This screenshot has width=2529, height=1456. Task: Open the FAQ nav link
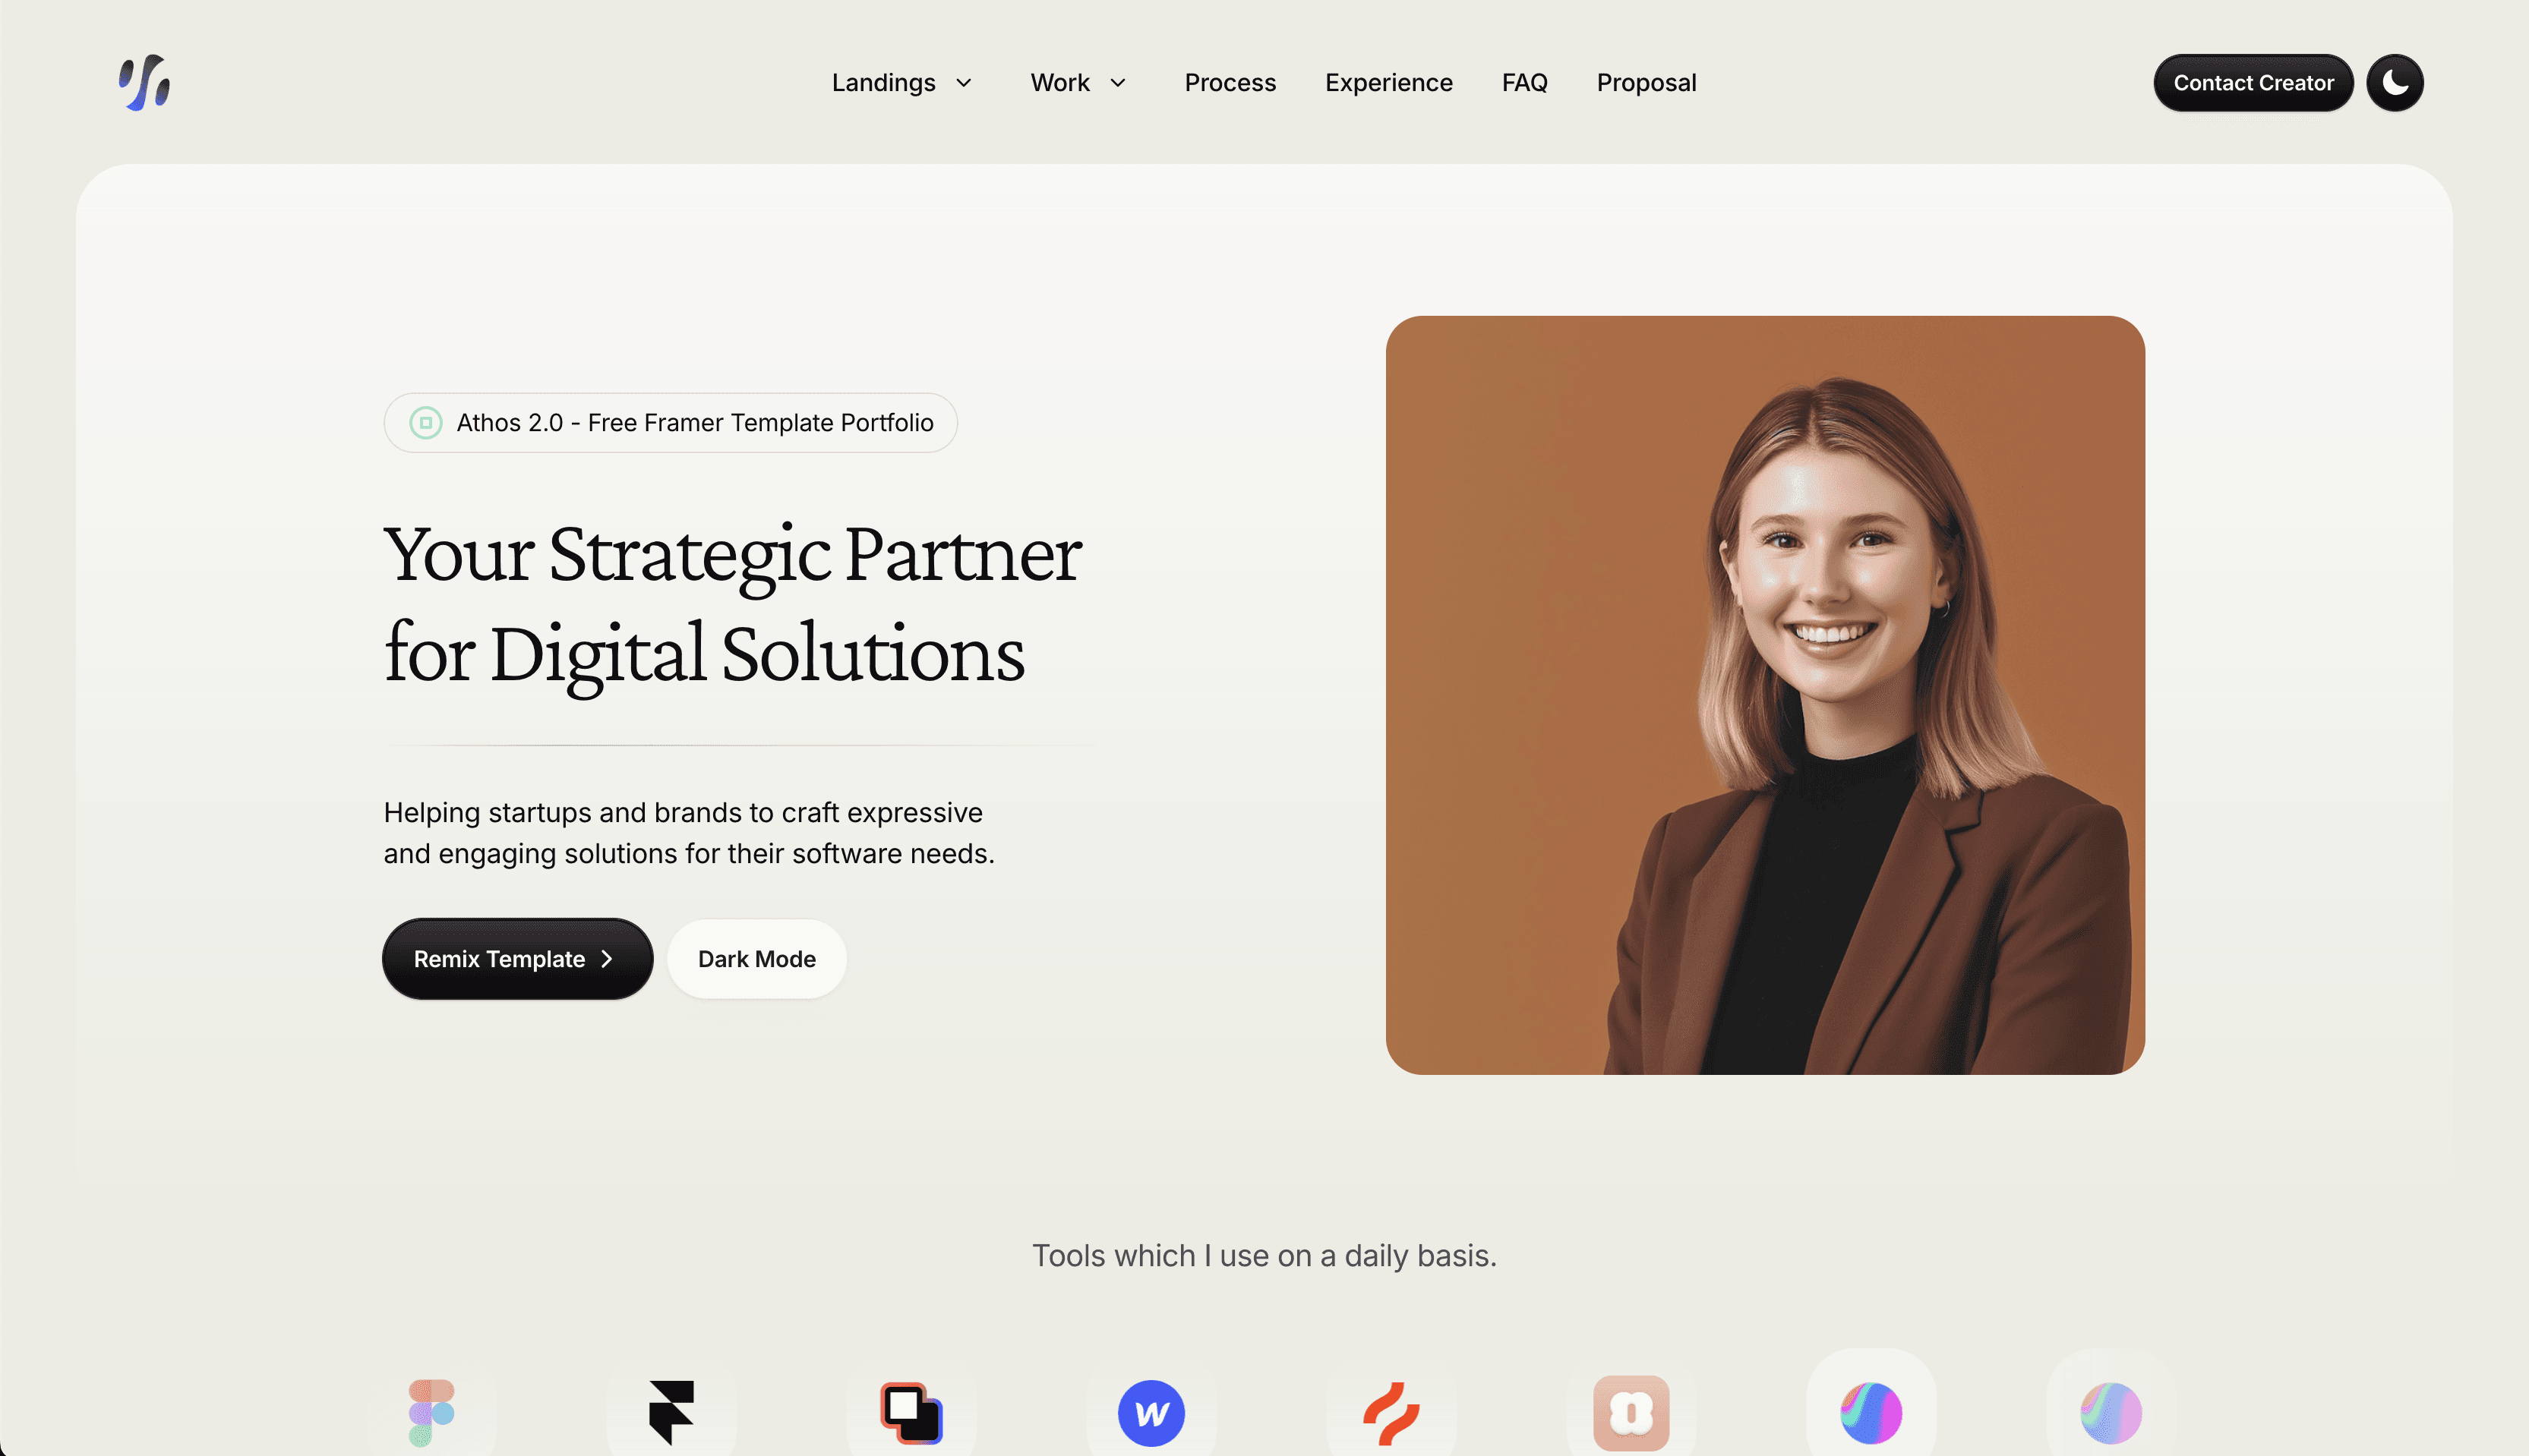click(x=1523, y=82)
